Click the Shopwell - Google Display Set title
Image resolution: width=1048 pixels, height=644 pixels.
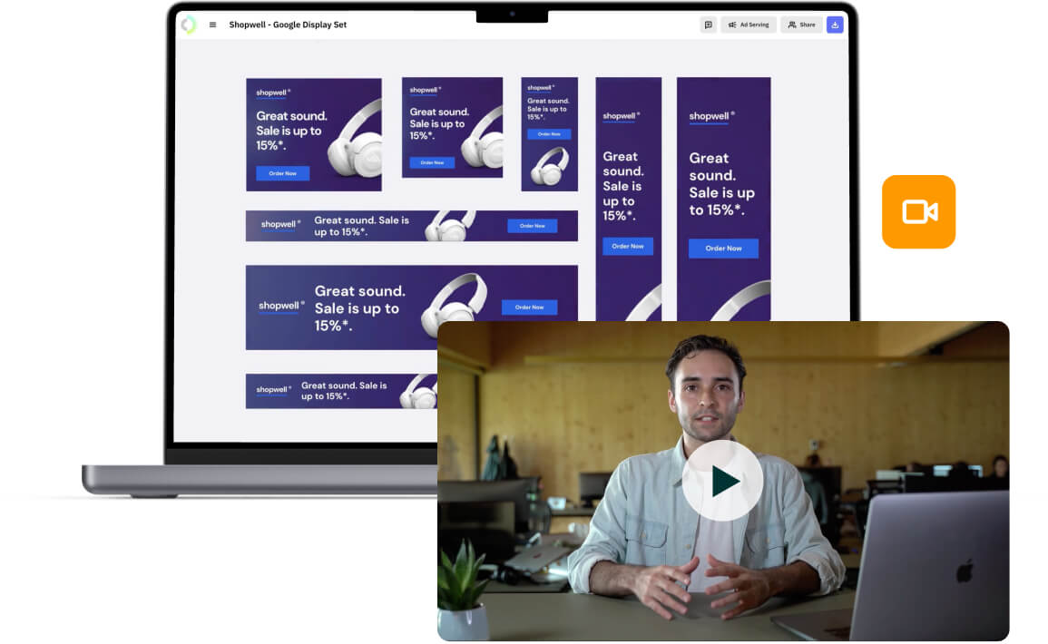pyautogui.click(x=288, y=24)
